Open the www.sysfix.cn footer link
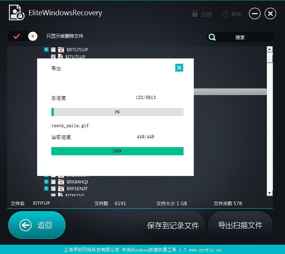 [205, 250]
